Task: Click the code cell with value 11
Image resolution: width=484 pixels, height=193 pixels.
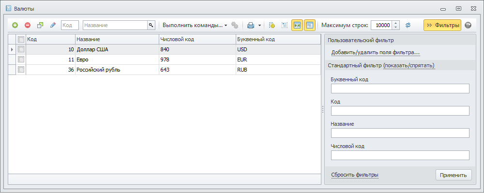Action: (51, 59)
